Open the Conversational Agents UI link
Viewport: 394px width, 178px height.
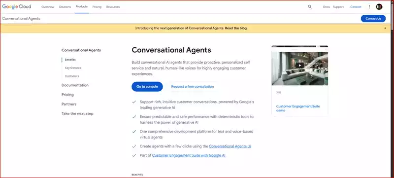tap(230, 146)
